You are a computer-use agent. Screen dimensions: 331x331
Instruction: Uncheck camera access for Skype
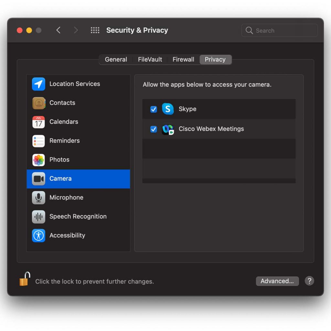click(x=154, y=109)
